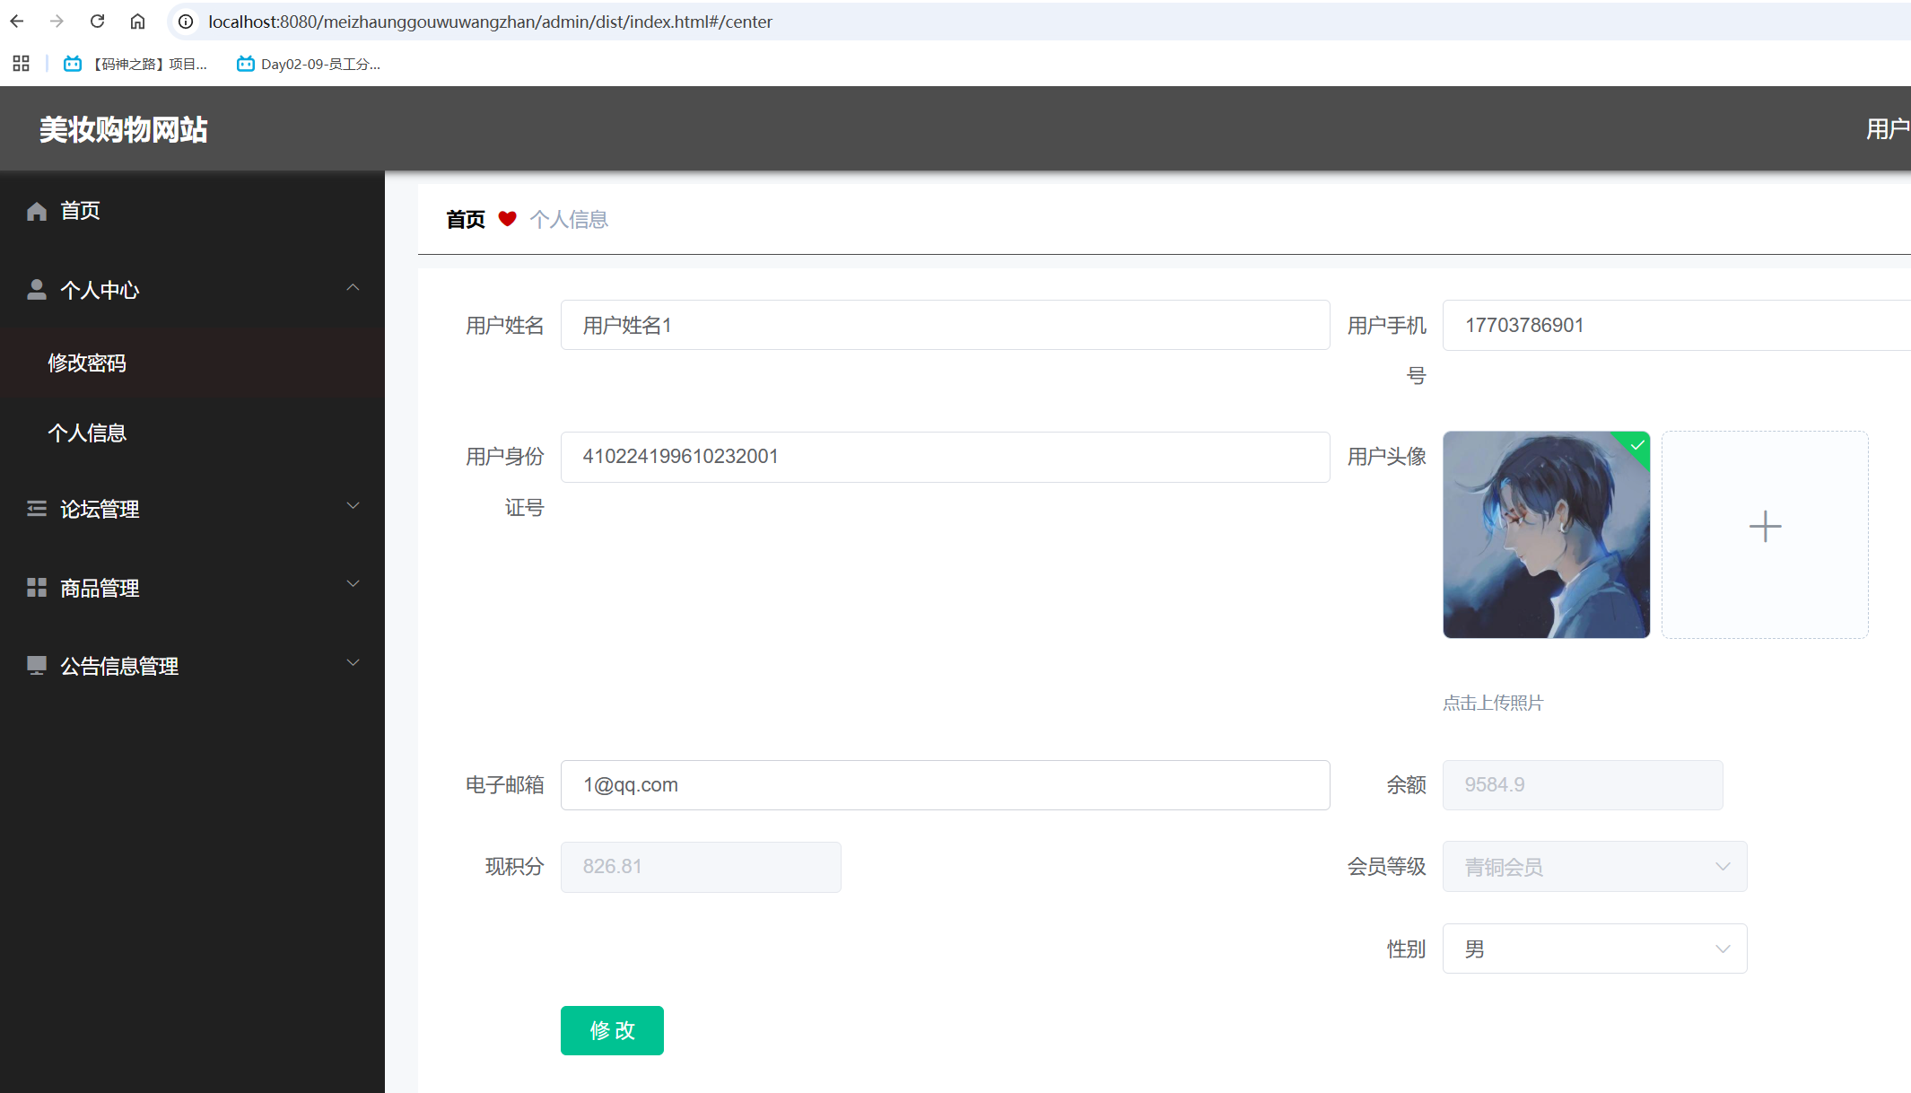The height and width of the screenshot is (1093, 1911).
Task: Open the 会员等级 dropdown
Action: [x=1593, y=867]
